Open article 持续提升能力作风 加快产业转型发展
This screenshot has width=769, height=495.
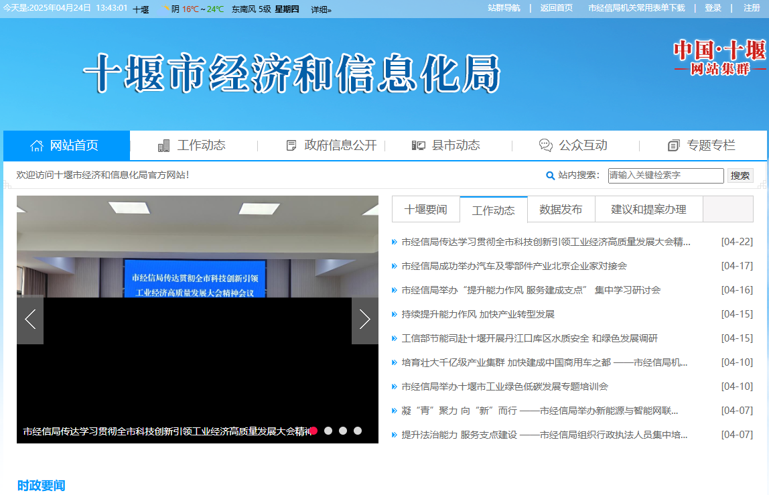coord(478,314)
